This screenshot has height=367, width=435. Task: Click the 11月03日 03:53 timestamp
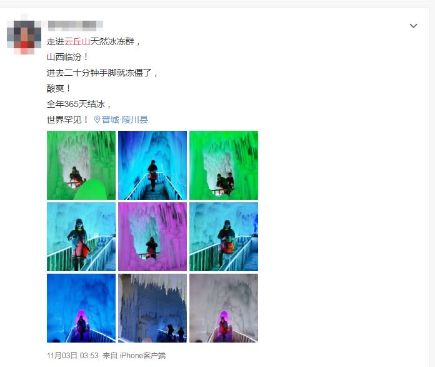coord(72,356)
